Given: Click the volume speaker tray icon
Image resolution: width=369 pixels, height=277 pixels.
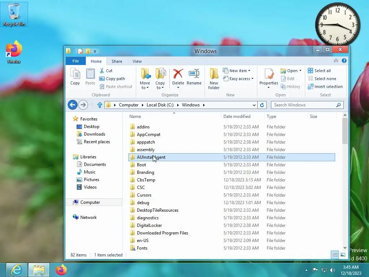Looking at the screenshot, I should pyautogui.click(x=332, y=270).
